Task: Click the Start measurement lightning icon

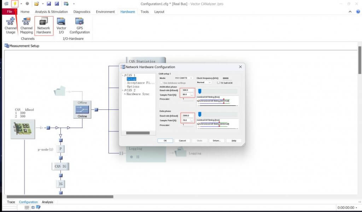Action: point(15,4)
